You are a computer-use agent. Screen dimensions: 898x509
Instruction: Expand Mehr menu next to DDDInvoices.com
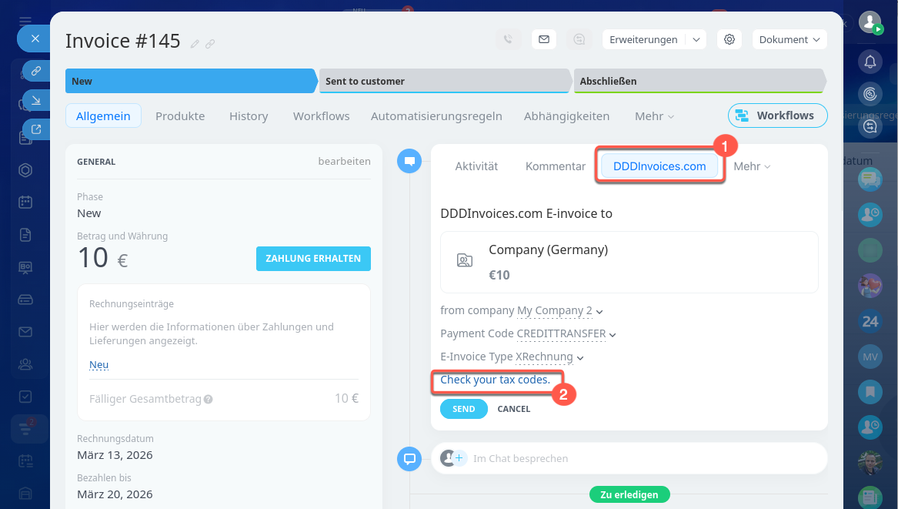752,166
